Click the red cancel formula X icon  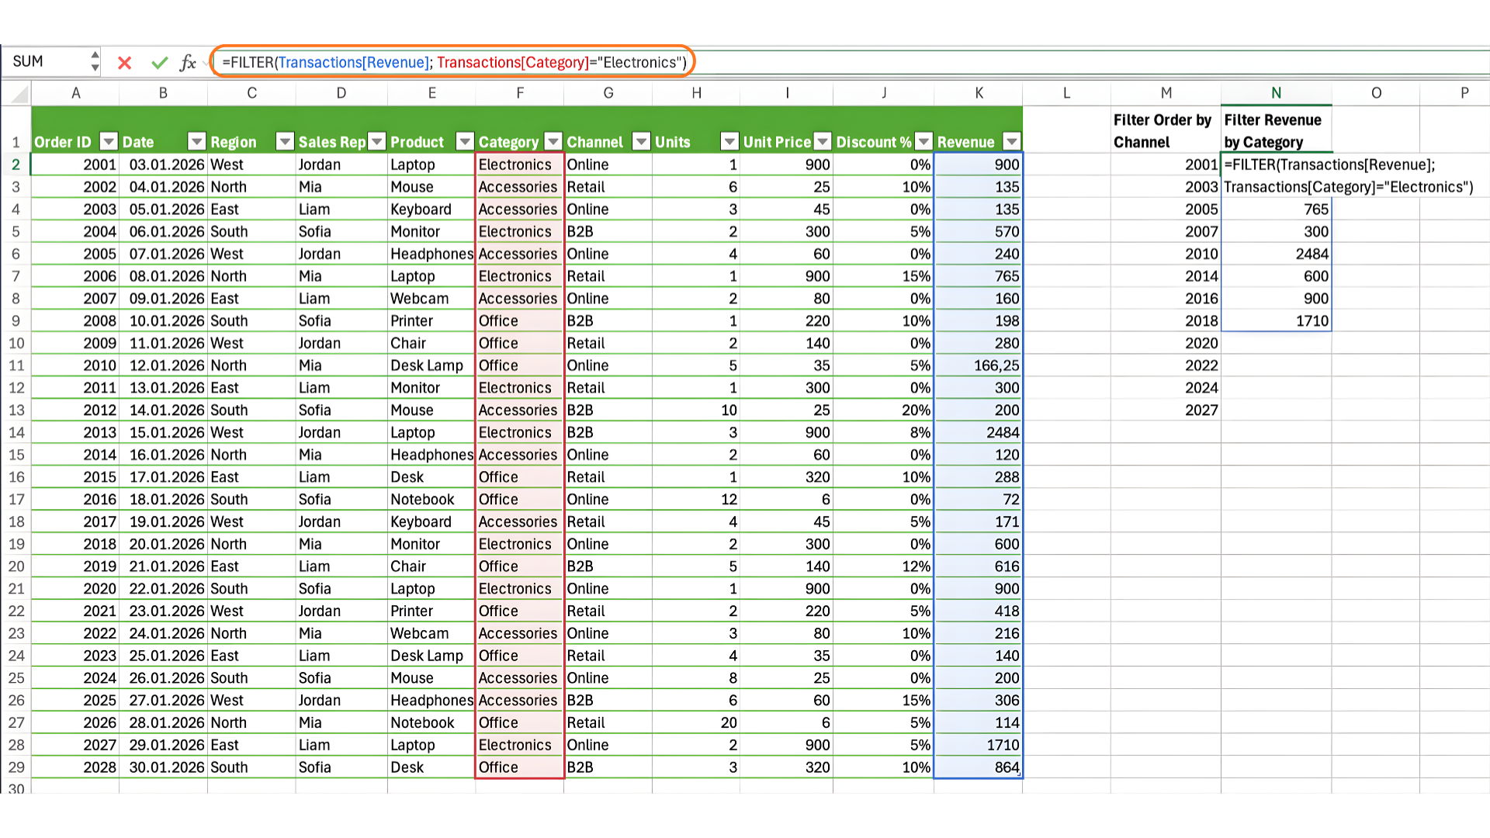(124, 63)
